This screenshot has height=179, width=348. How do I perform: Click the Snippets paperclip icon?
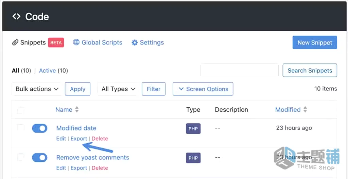click(15, 42)
